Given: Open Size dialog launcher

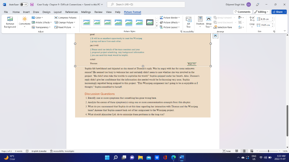Looking at the screenshot, I should point(274,31).
